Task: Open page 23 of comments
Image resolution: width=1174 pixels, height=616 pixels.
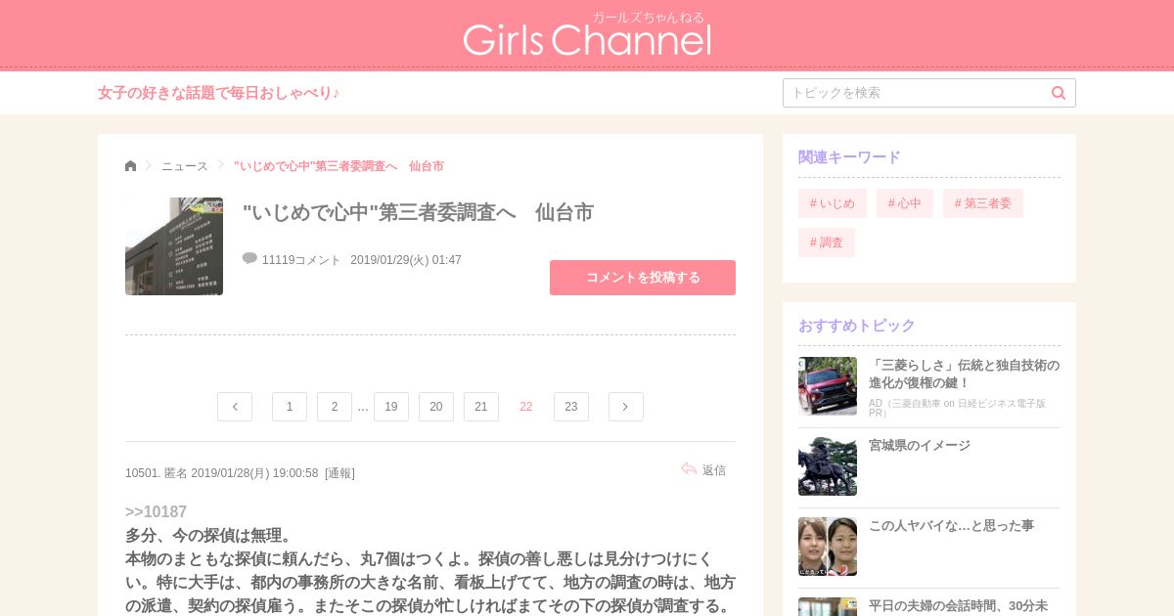Action: (571, 407)
